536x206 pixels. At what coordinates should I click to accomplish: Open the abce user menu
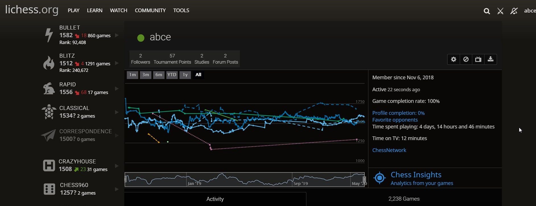pyautogui.click(x=530, y=11)
